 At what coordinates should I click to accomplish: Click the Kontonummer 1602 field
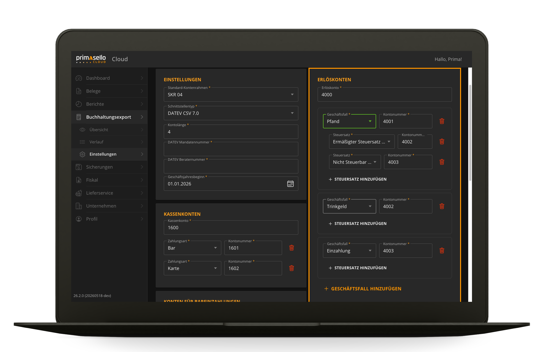(x=253, y=268)
